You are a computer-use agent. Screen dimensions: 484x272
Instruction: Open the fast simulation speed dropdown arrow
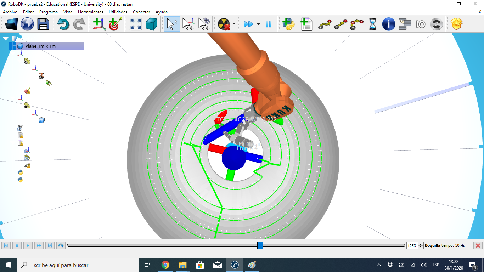click(258, 24)
